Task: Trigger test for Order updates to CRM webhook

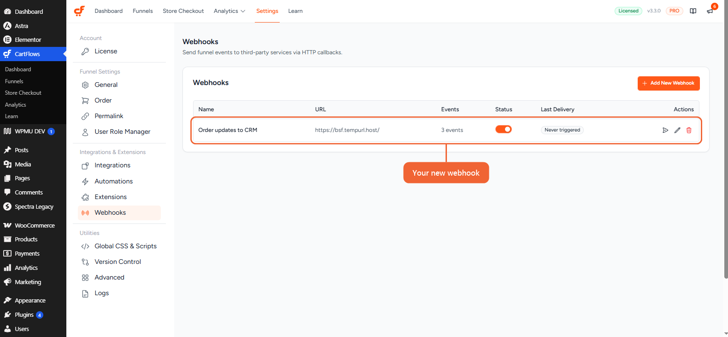Action: coord(665,130)
